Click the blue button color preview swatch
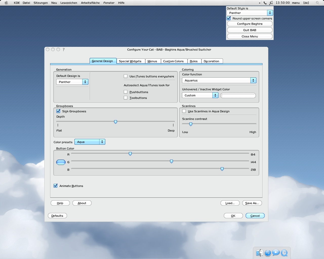The image size is (324, 259). (x=61, y=162)
